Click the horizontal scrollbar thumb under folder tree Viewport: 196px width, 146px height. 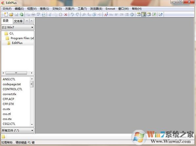[16, 73]
